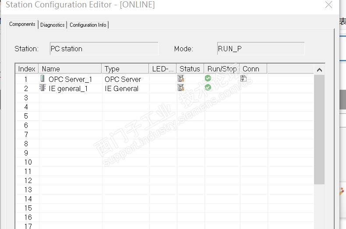Click the Index column header

[27, 69]
